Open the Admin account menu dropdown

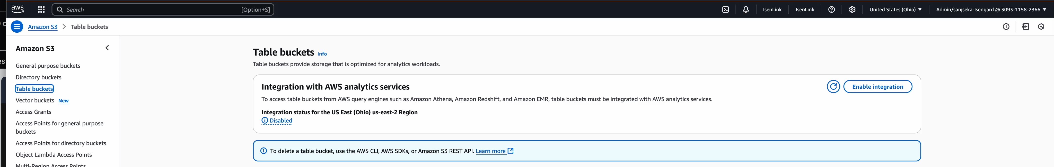pyautogui.click(x=991, y=10)
